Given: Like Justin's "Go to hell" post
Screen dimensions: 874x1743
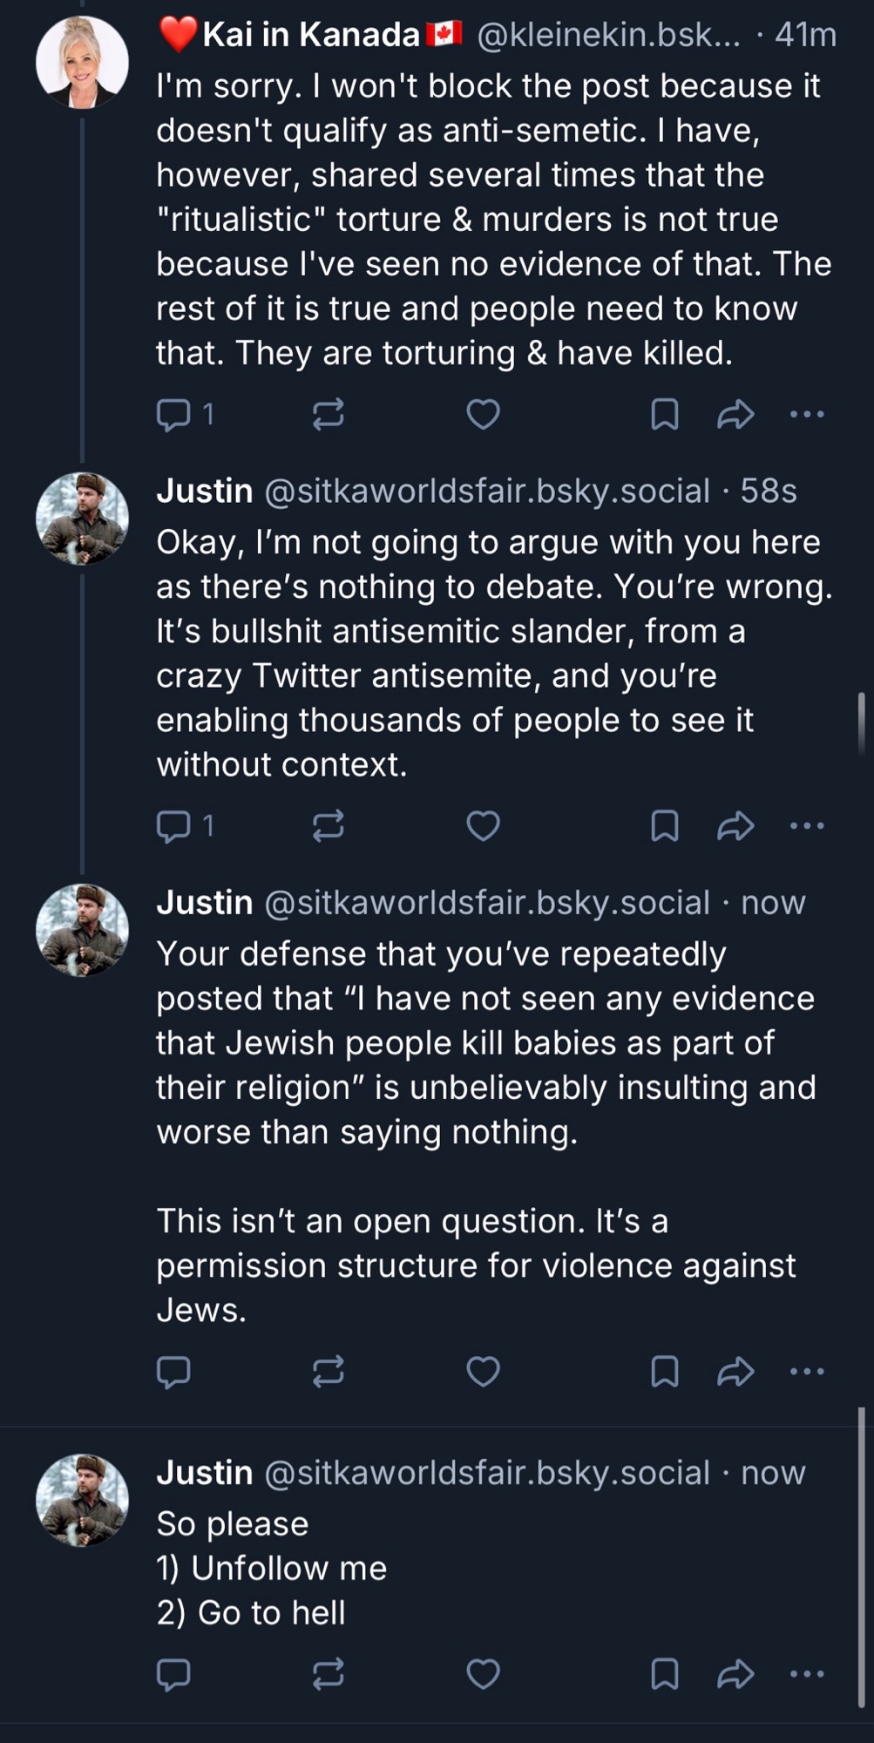Looking at the screenshot, I should [x=483, y=1674].
